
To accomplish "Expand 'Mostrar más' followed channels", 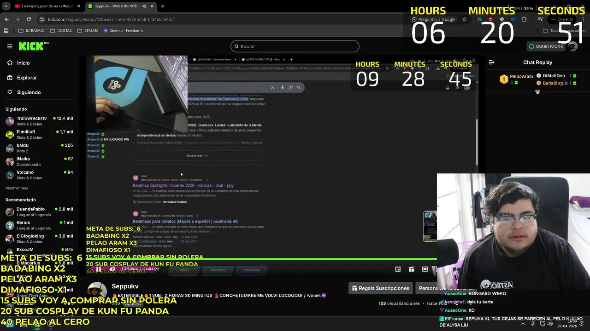I will [x=17, y=188].
